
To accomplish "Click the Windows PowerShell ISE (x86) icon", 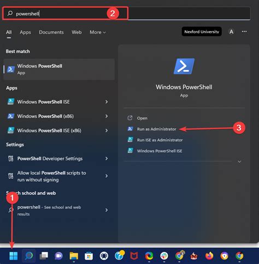I will [x=11, y=130].
